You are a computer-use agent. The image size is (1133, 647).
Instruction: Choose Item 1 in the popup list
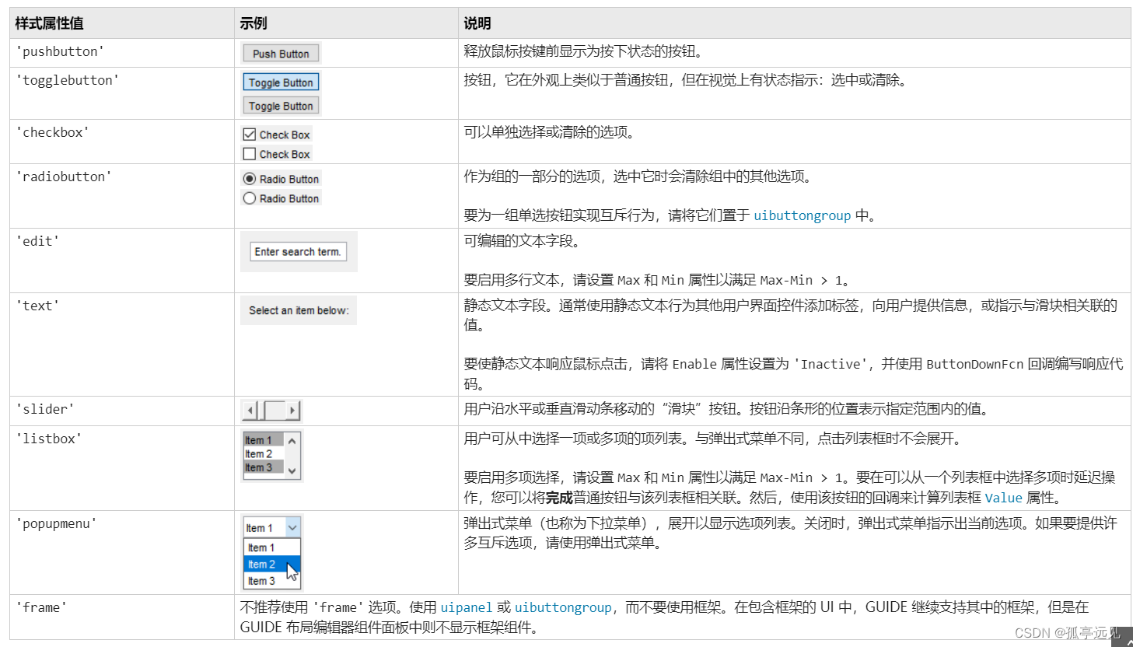pyautogui.click(x=271, y=547)
